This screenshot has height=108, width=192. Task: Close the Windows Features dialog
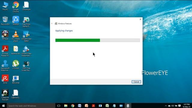[x=140, y=19]
